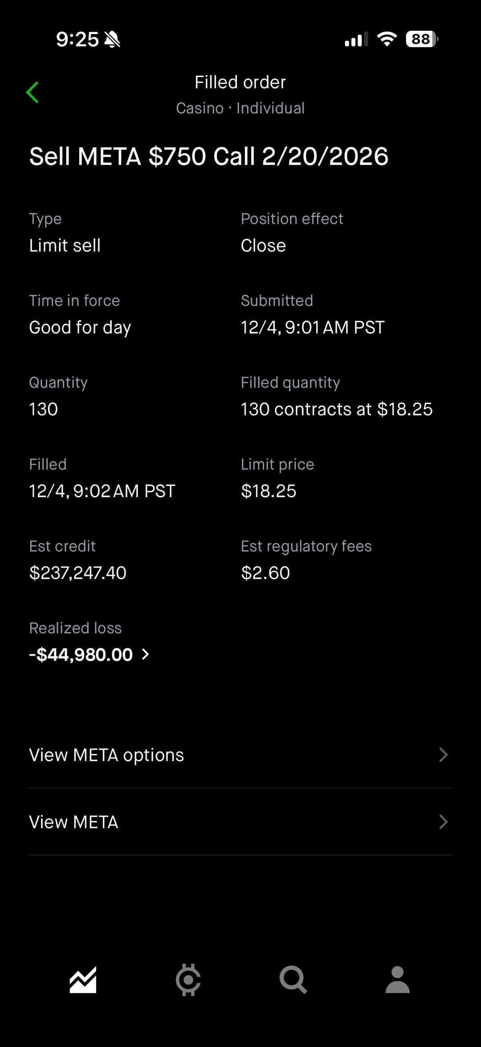Tap the Est credit $237,247.40 value

point(78,573)
